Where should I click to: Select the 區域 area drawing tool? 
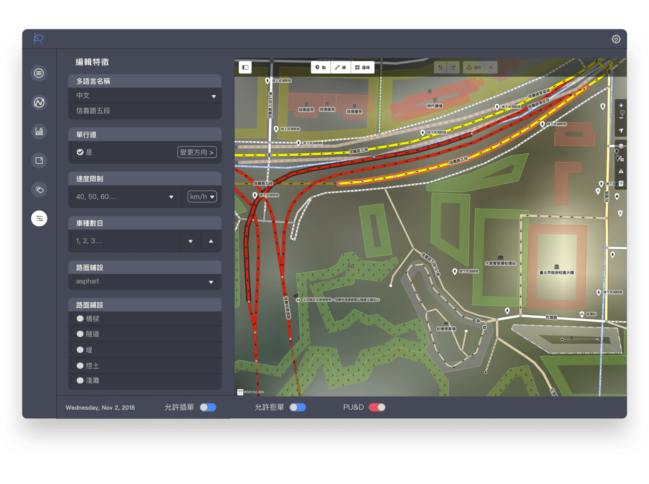[x=362, y=67]
